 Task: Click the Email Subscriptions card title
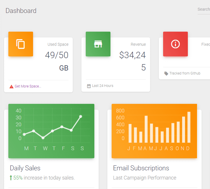141,168
